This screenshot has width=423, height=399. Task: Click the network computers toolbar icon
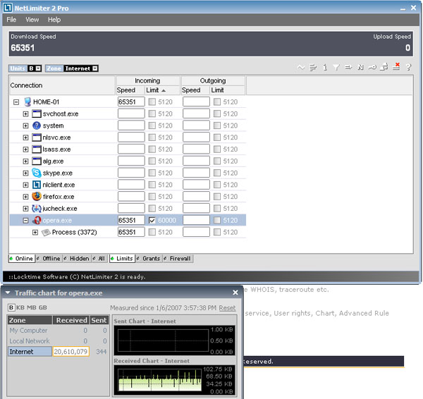pyautogui.click(x=384, y=67)
